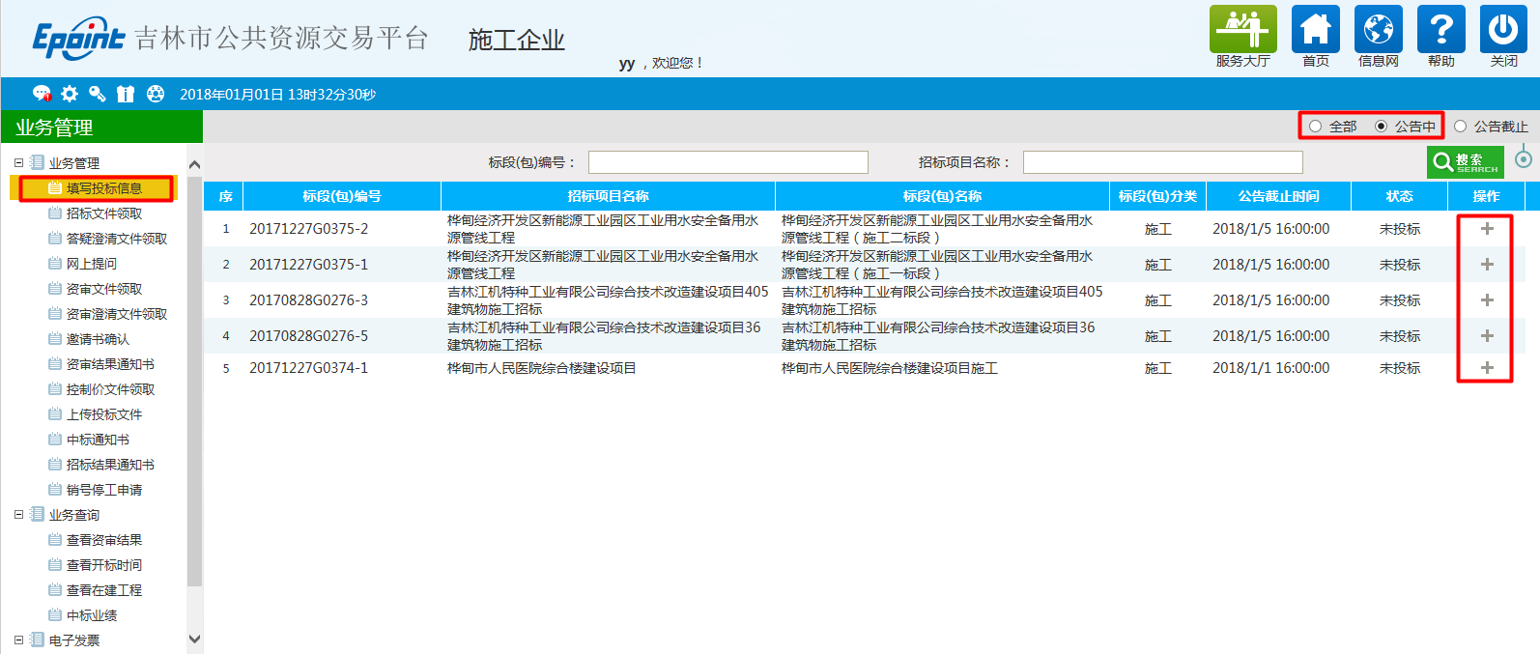Click sidebar scrollbar down arrow
Screen dimensions: 1540x654
(194, 640)
